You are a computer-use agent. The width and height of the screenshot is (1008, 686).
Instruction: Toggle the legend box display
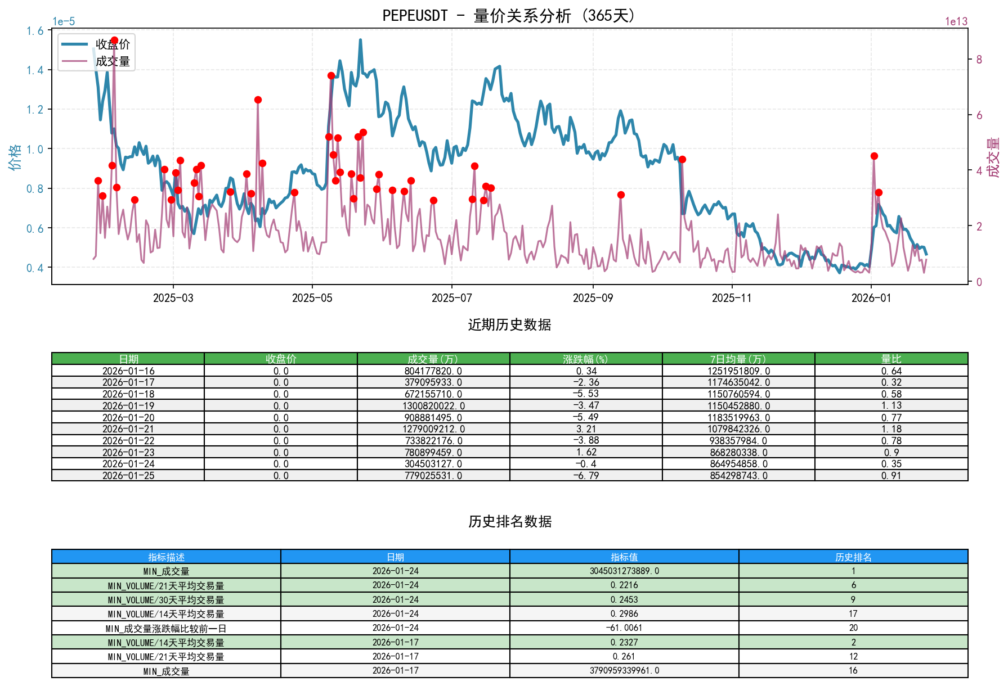[97, 52]
